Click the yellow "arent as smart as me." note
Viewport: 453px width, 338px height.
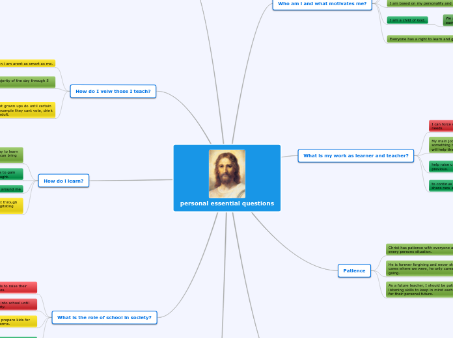click(x=27, y=64)
